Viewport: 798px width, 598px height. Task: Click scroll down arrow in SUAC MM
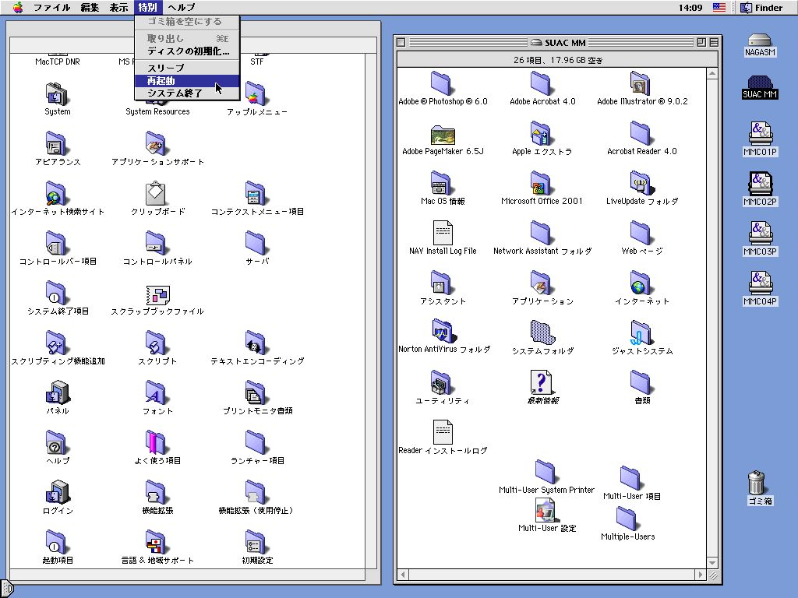pos(712,563)
